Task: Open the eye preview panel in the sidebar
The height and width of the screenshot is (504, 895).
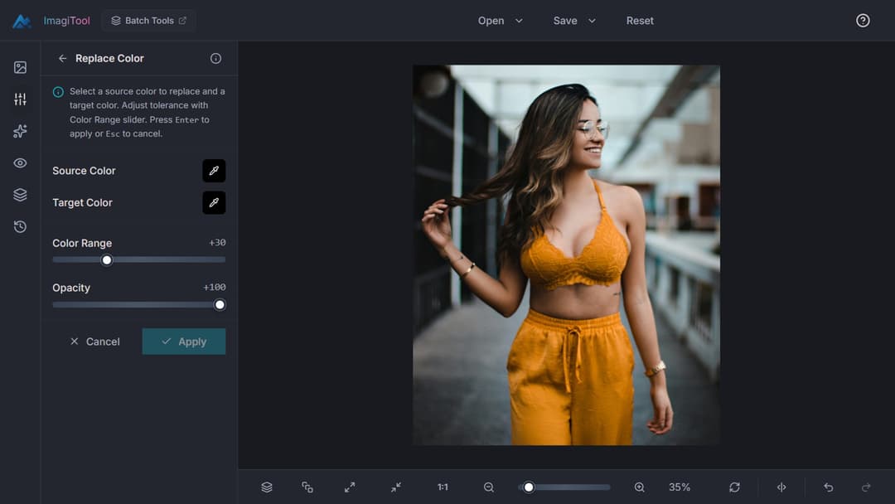Action: [x=20, y=163]
